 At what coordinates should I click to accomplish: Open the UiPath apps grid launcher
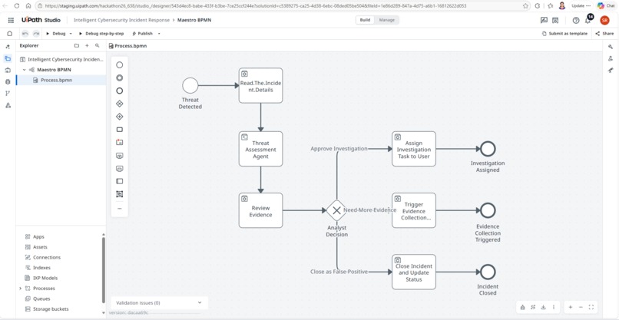11,20
